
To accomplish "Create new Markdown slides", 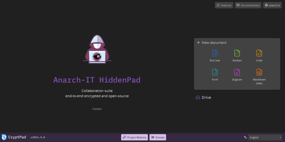I will pyautogui.click(x=259, y=77).
